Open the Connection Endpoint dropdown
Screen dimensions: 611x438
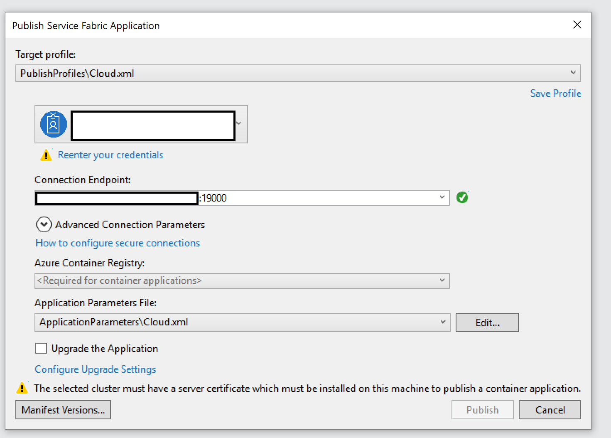point(442,197)
